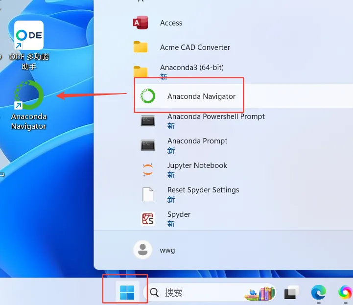Click the 新 badge under Anaconda Prompt

coord(171,150)
